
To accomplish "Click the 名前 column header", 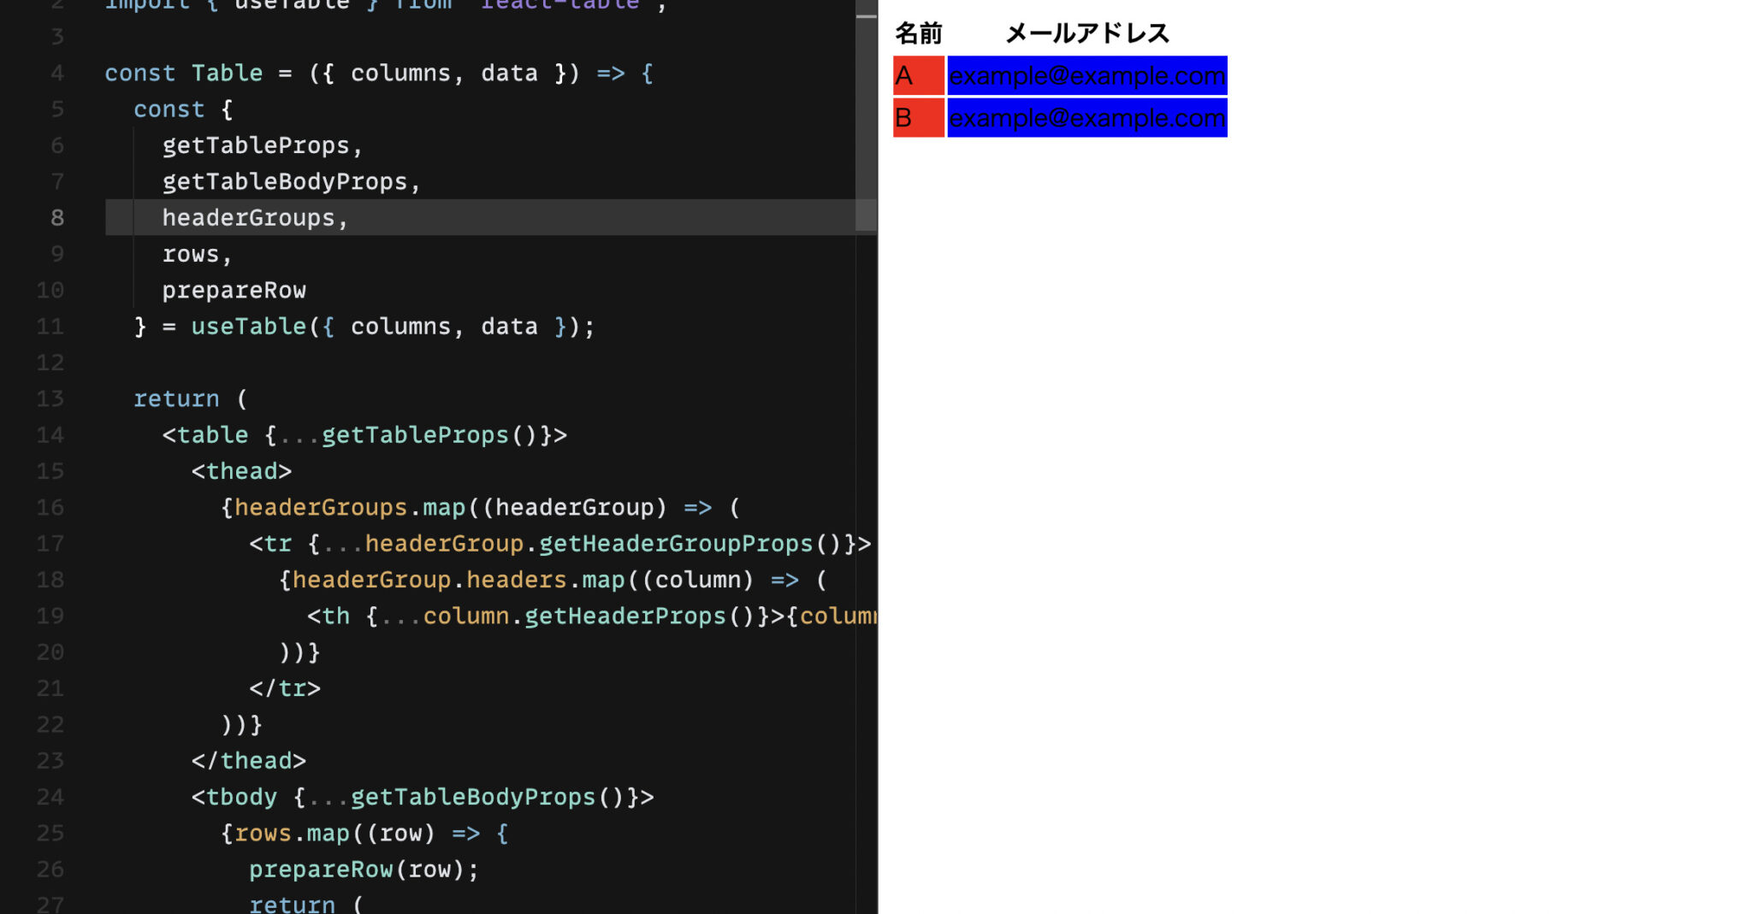I will pyautogui.click(x=918, y=32).
